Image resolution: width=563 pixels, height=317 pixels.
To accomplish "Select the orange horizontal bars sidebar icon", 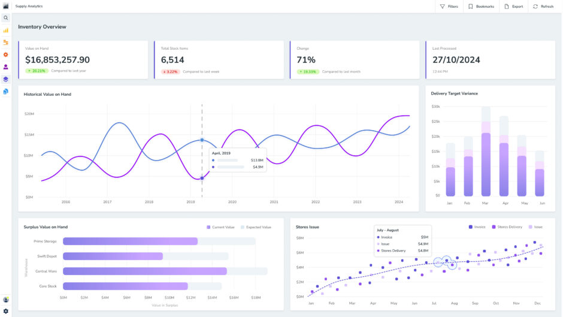I will [6, 43].
